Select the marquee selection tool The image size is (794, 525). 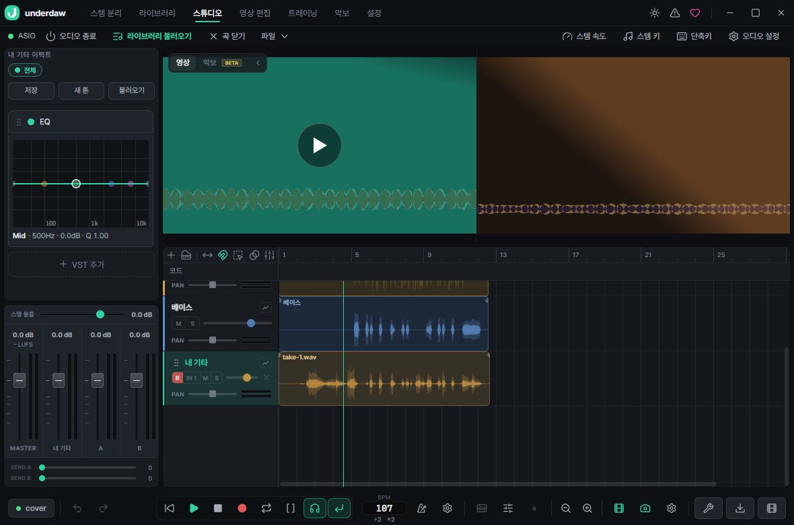(x=238, y=255)
